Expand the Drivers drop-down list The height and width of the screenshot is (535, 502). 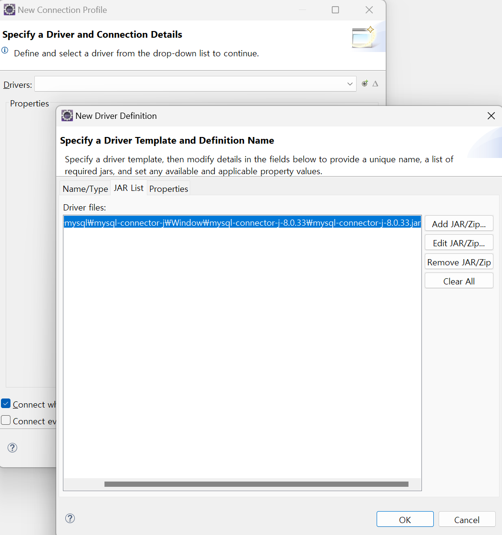(350, 84)
